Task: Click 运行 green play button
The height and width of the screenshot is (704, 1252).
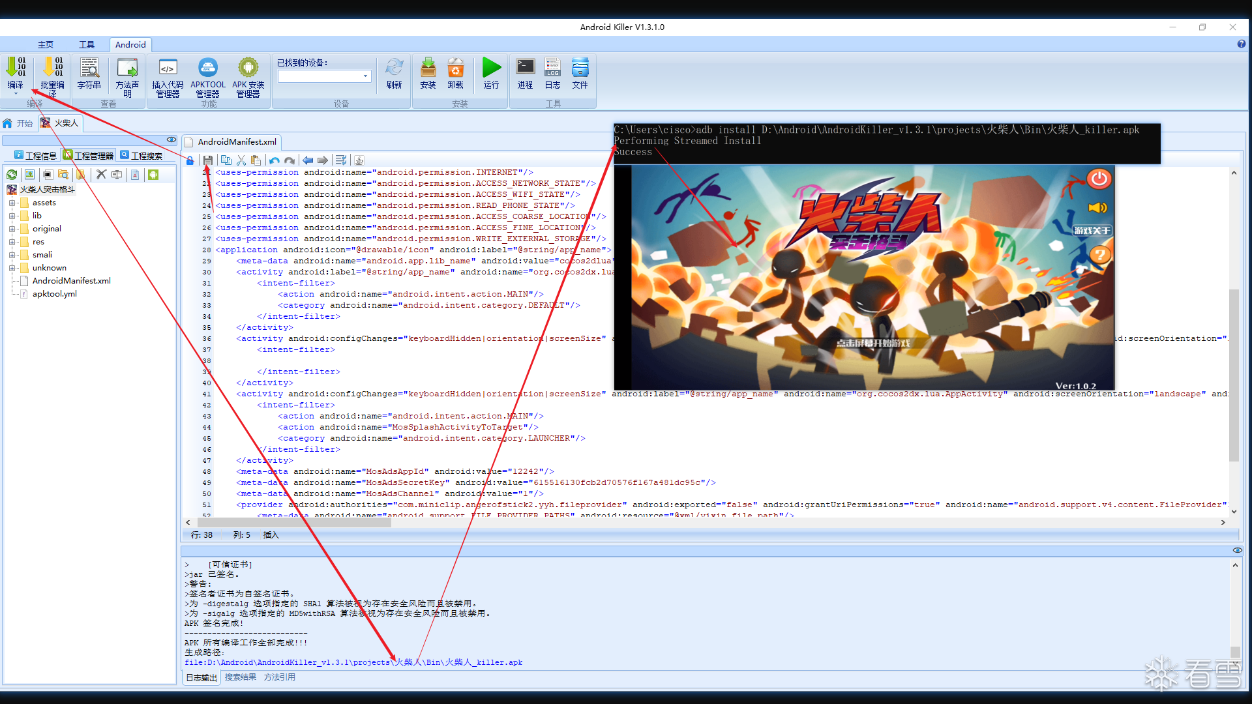Action: pos(491,72)
